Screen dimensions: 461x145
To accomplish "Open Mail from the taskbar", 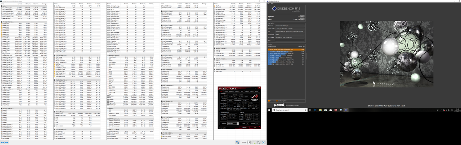I will [331, 110].
